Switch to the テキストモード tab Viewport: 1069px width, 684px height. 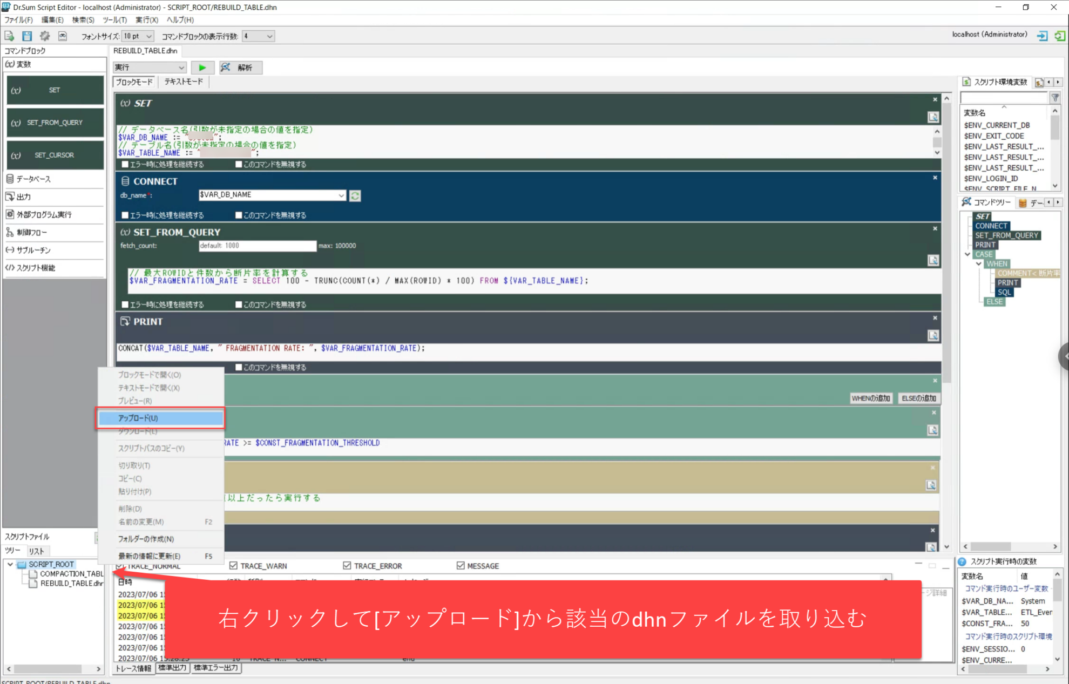182,81
